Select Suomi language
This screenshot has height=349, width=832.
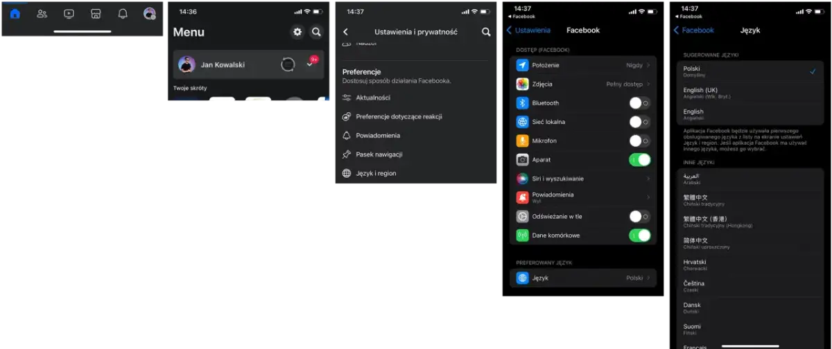tap(749, 329)
